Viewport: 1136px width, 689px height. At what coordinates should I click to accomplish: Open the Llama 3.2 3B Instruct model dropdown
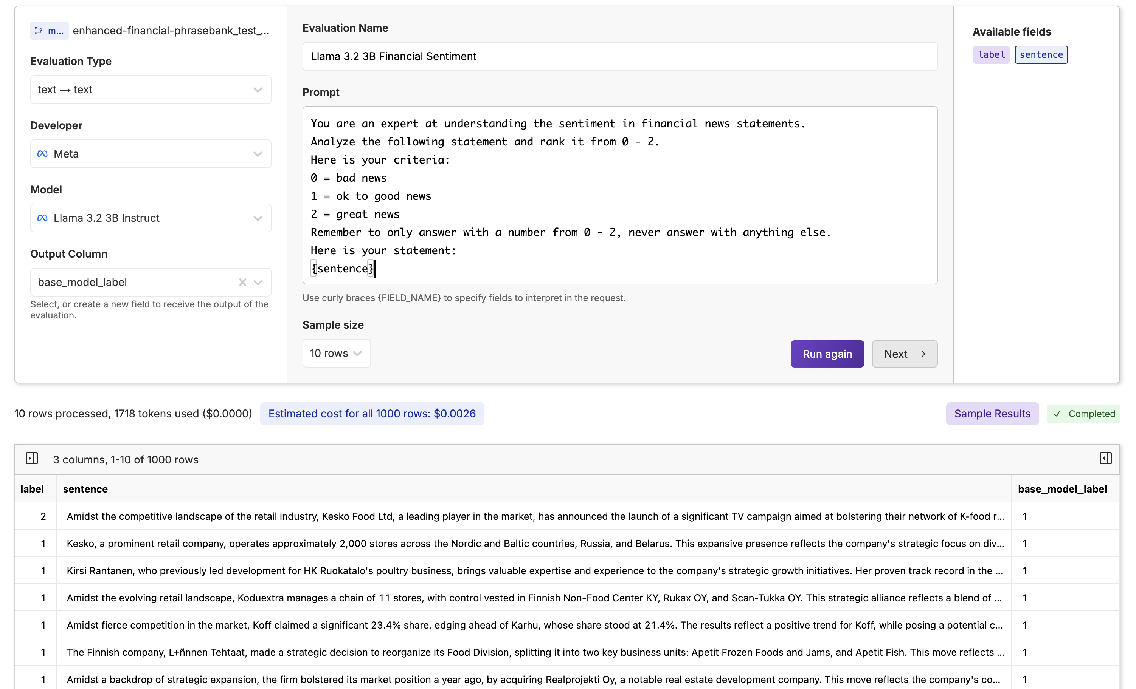point(150,218)
